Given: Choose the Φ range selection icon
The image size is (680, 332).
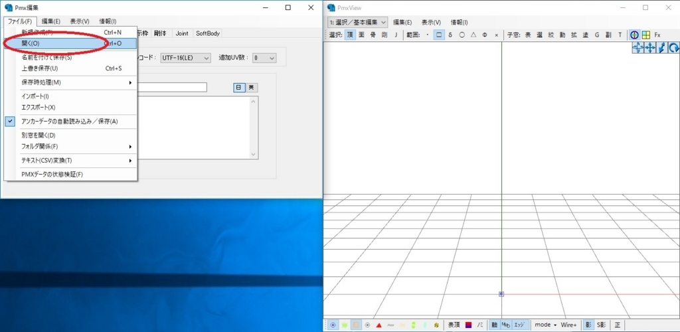Looking at the screenshot, I should coord(485,35).
